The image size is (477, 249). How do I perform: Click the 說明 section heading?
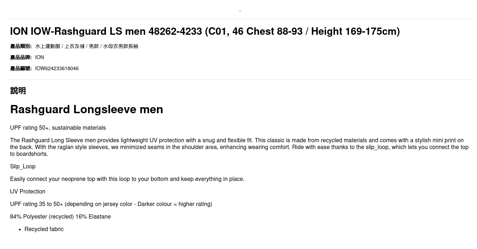pos(18,91)
